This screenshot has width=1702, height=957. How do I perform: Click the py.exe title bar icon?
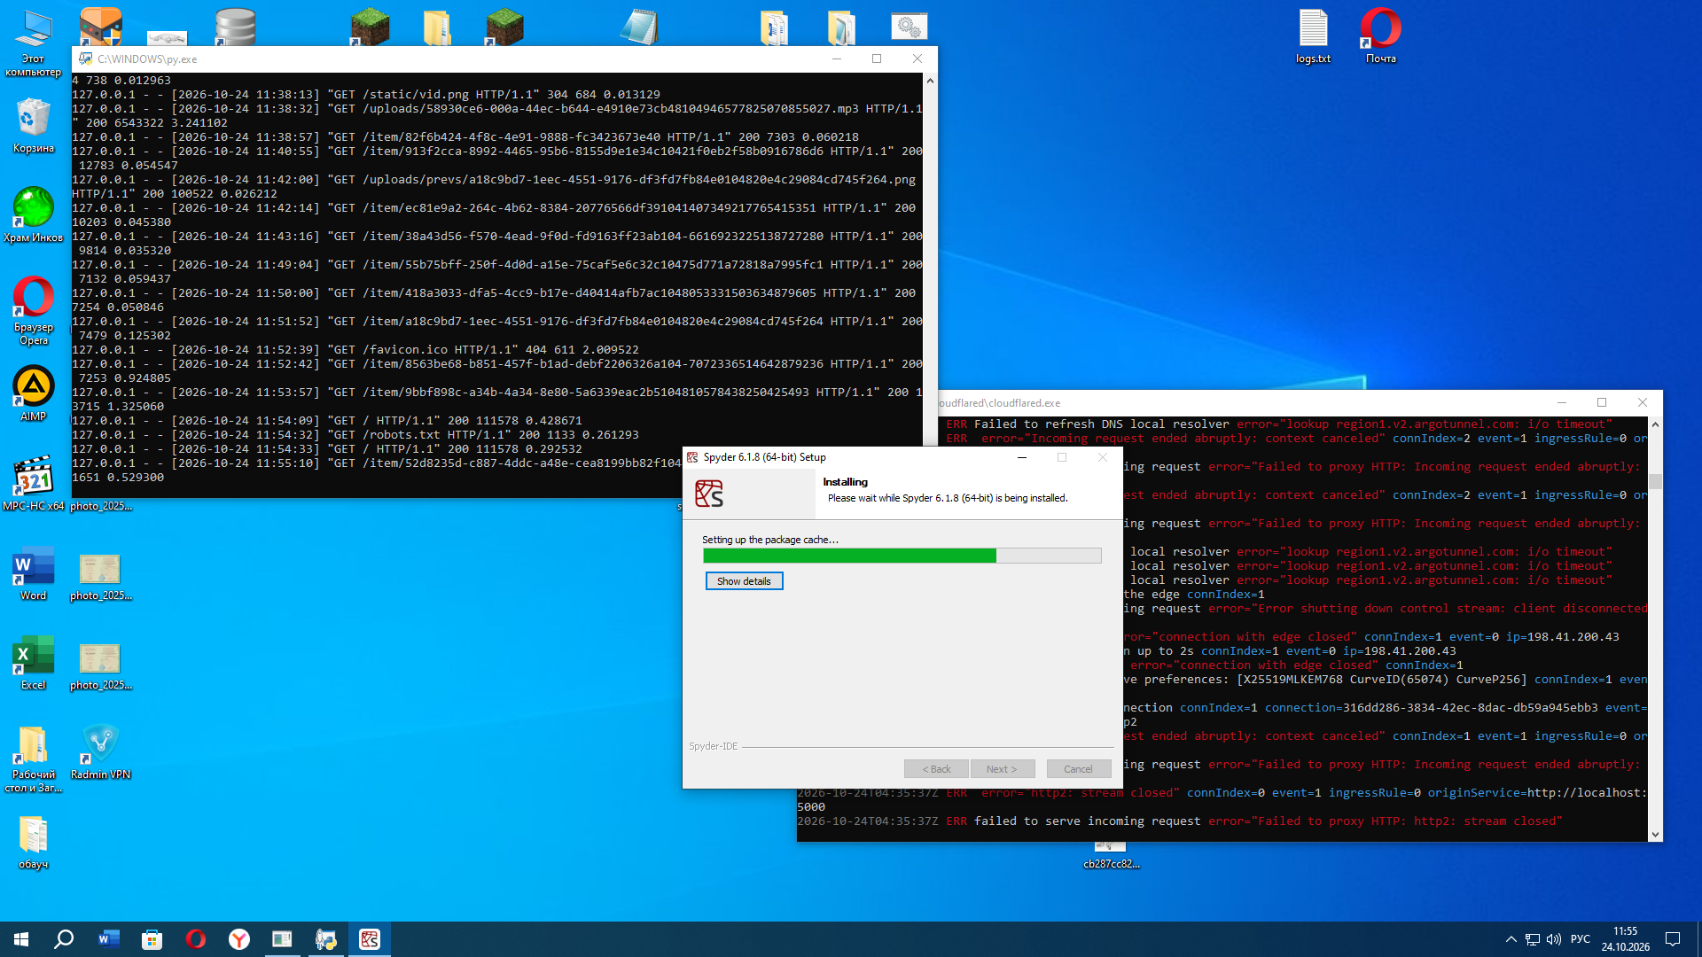pyautogui.click(x=85, y=58)
